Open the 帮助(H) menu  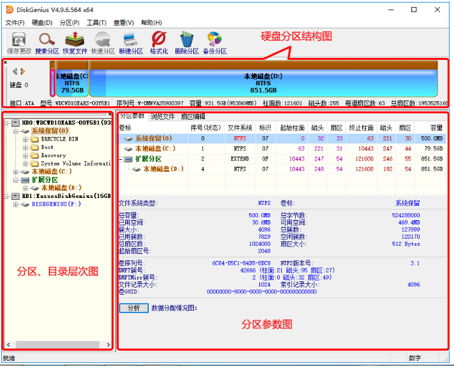[x=151, y=23]
